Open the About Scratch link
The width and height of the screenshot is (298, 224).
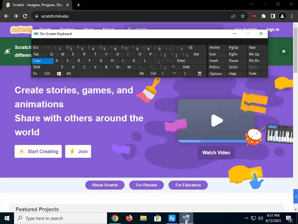pos(105,185)
